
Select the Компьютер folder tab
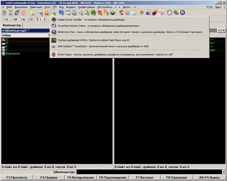(12, 25)
